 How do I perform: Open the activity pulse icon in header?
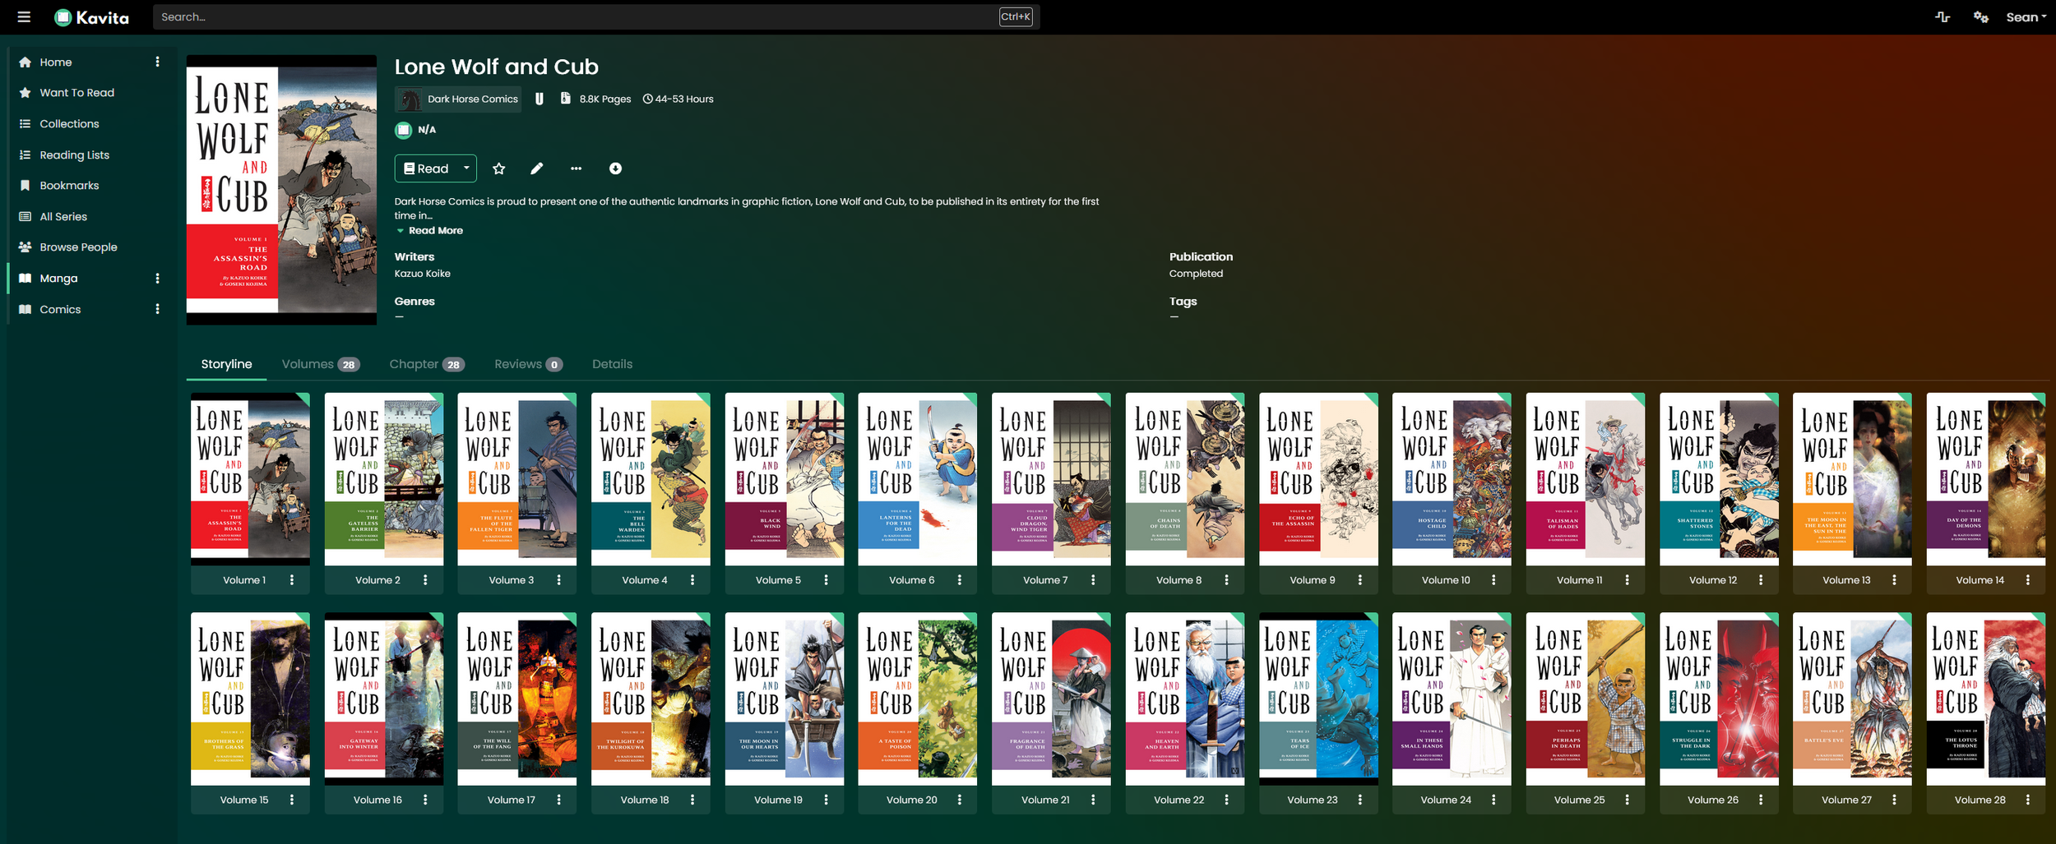tap(1943, 17)
